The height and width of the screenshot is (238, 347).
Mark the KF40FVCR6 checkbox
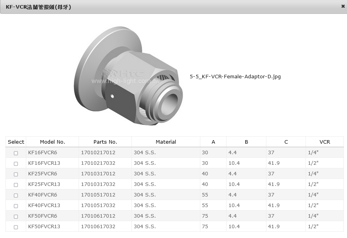16,195
